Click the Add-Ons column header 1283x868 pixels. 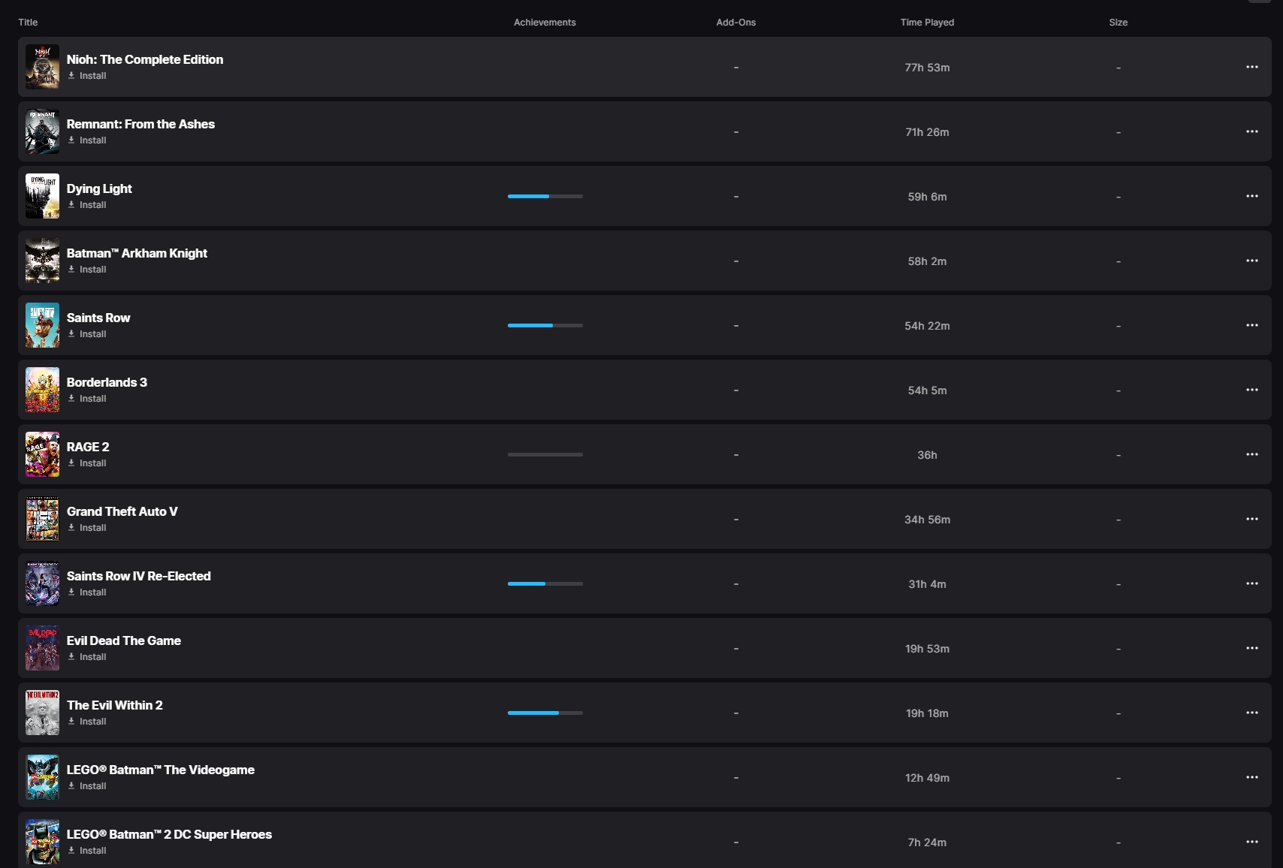[x=736, y=23]
